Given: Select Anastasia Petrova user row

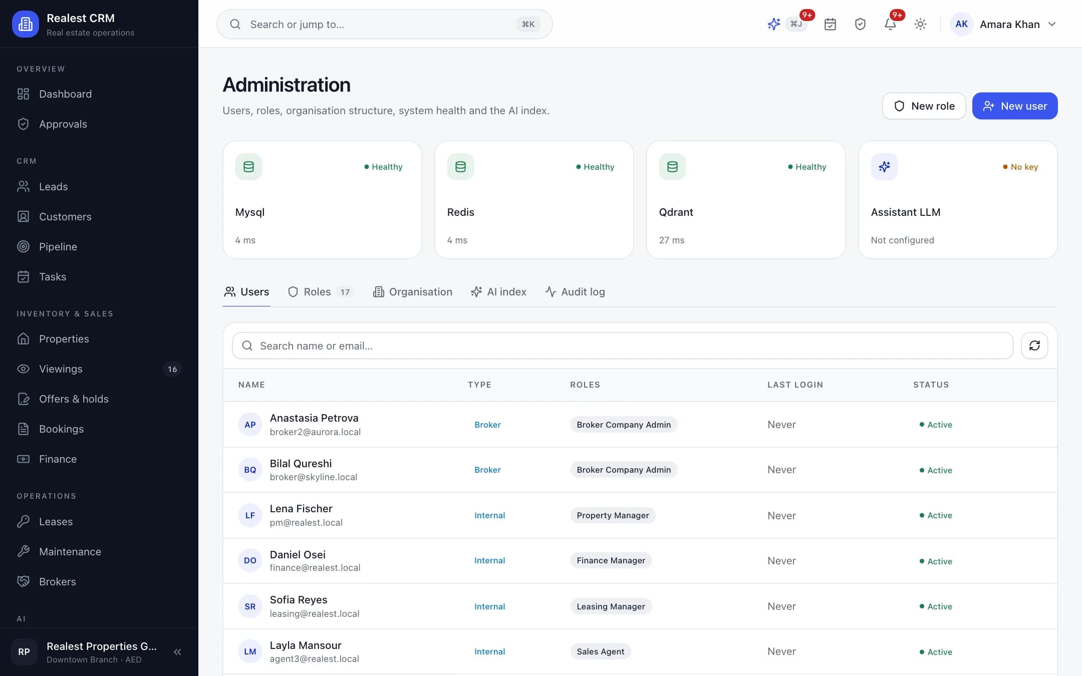Looking at the screenshot, I should pos(640,425).
